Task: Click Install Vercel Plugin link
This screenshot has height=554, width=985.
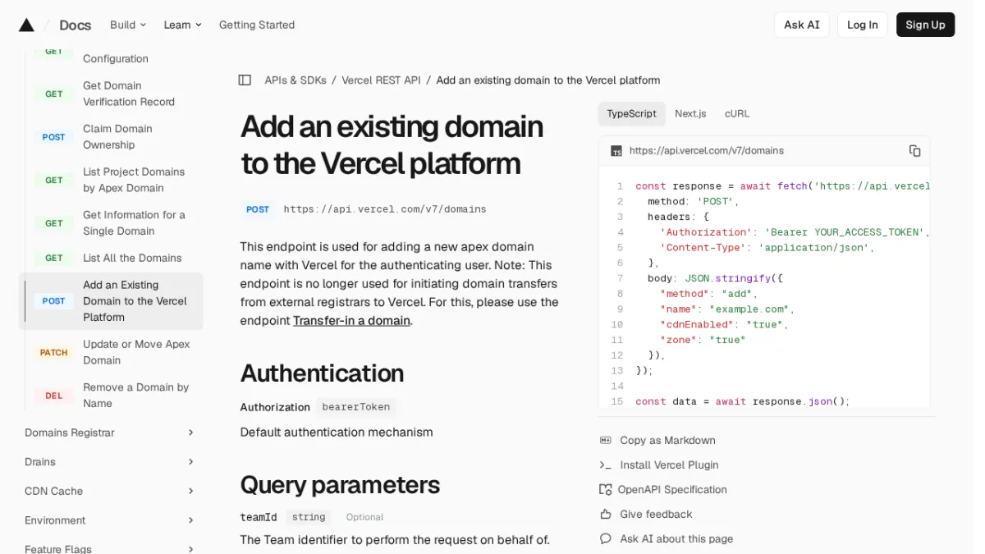Action: tap(669, 465)
